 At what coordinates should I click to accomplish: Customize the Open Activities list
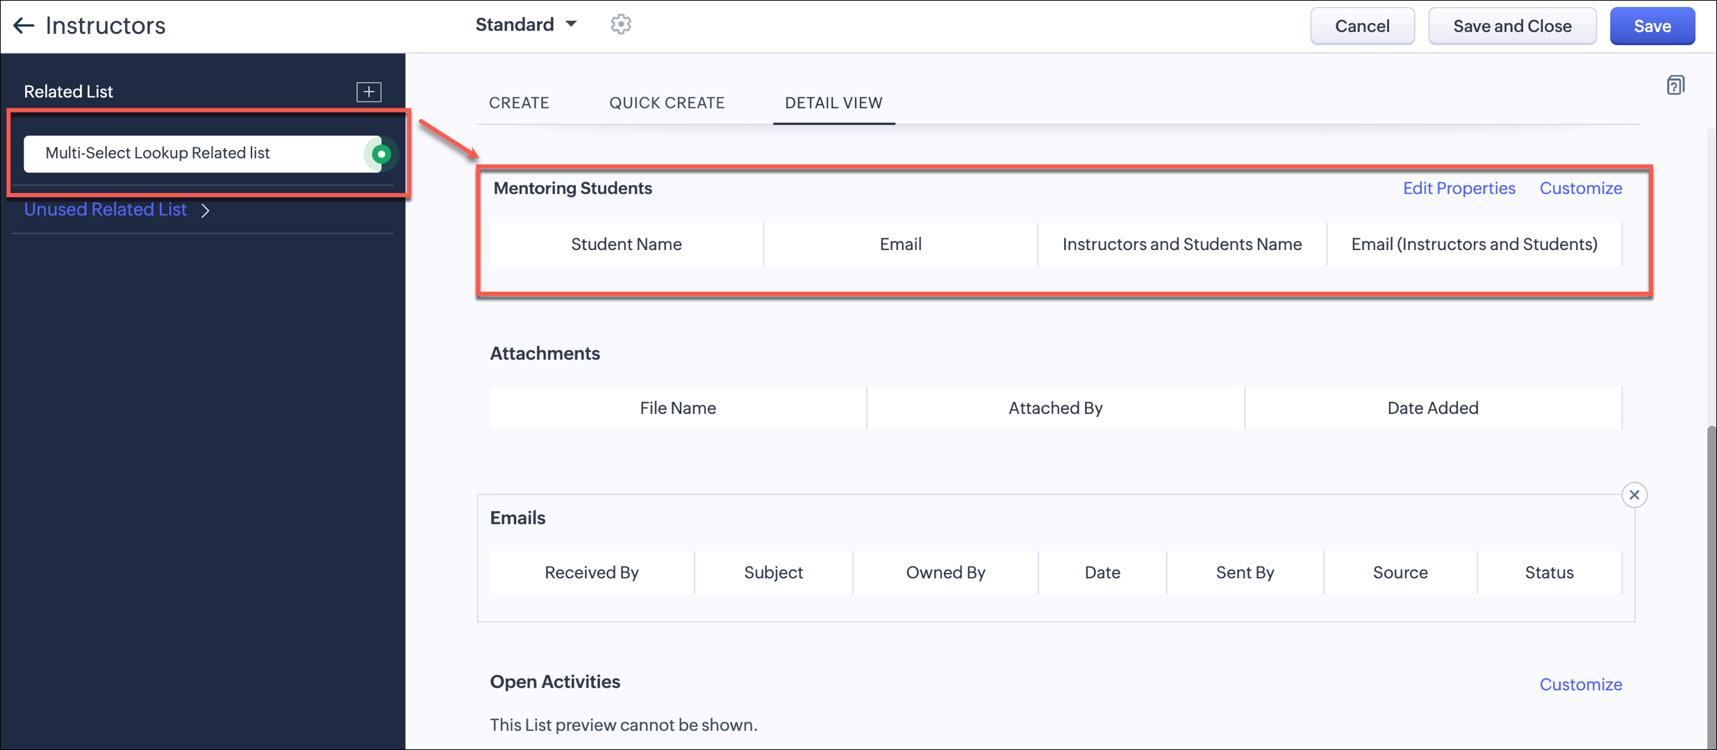pos(1580,684)
